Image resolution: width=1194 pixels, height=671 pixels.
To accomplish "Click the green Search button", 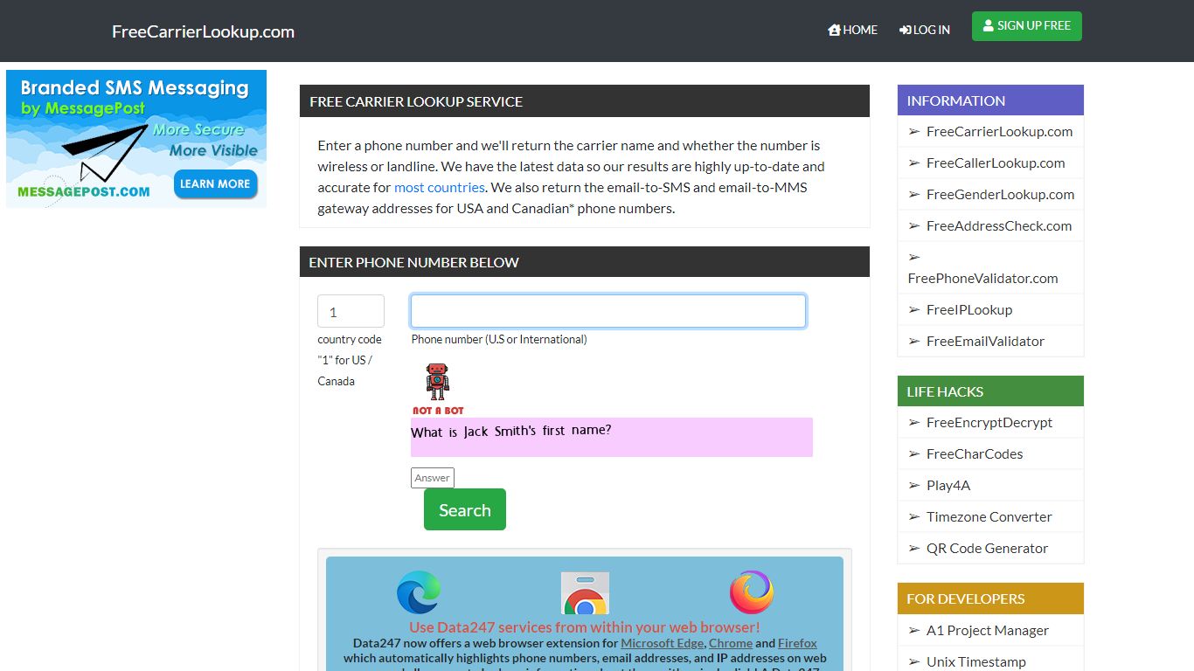I will pyautogui.click(x=465, y=509).
